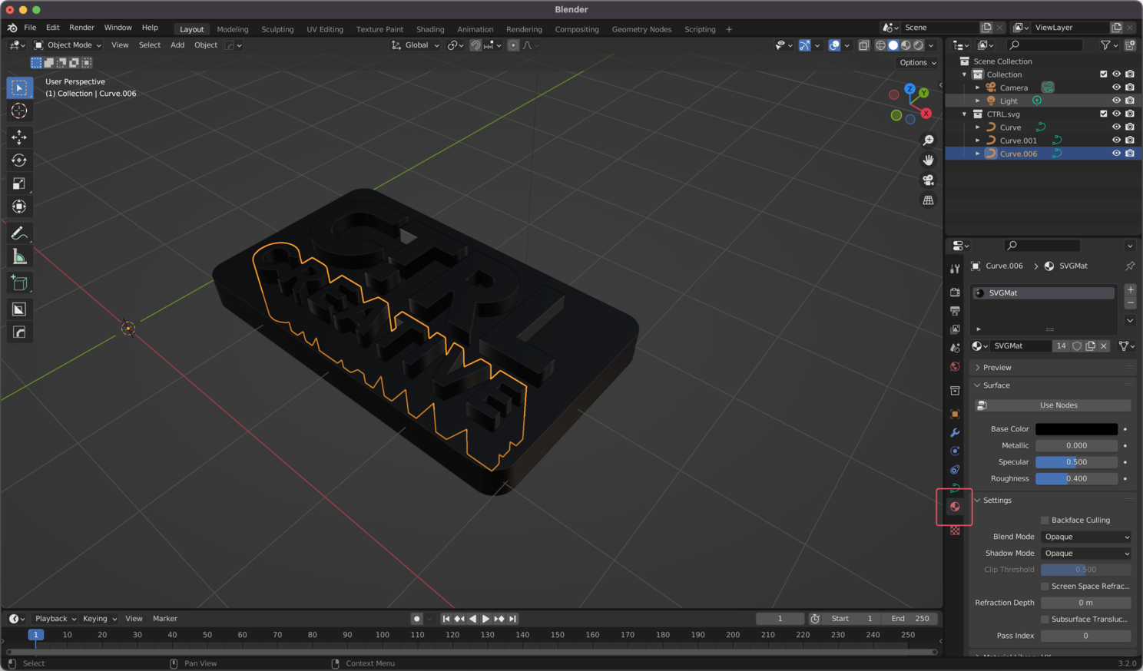Unlink the SVGMat material
This screenshot has height=671, width=1143.
tap(1104, 346)
